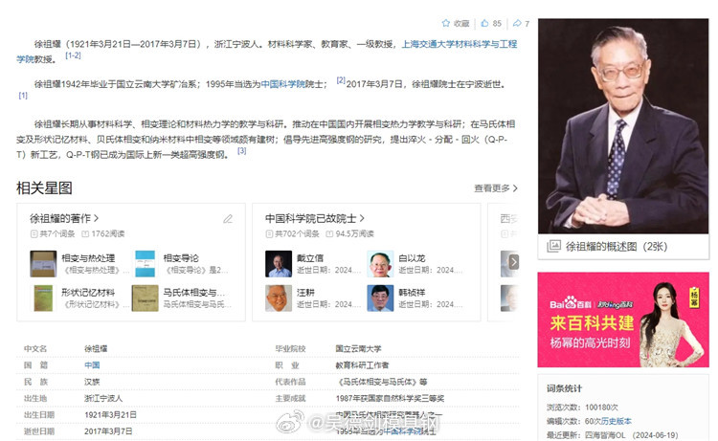
Task: Click the image gallery icon below the portrait
Action: [553, 246]
